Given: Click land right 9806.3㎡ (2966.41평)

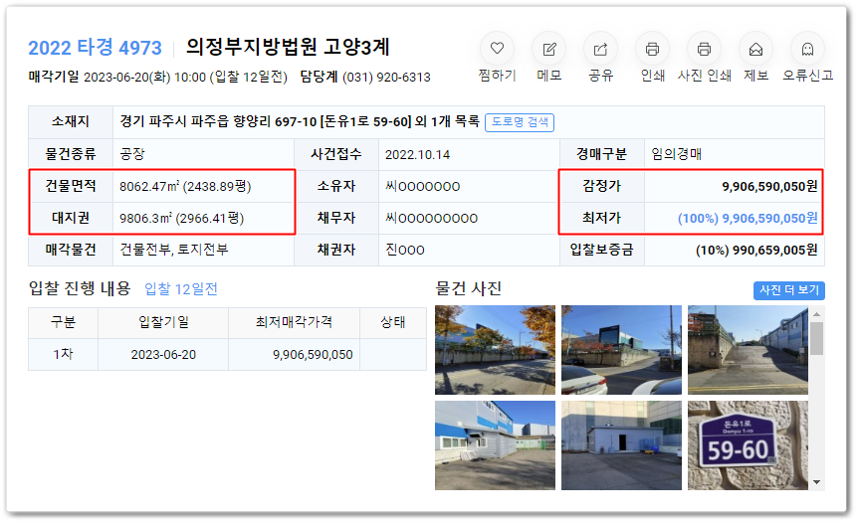Looking at the screenshot, I should point(182,218).
